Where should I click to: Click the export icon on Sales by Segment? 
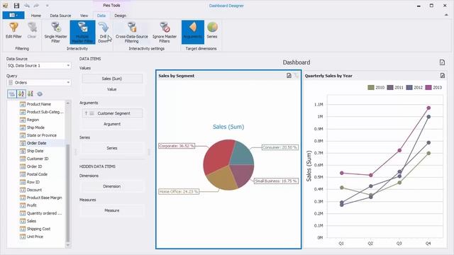click(x=289, y=76)
